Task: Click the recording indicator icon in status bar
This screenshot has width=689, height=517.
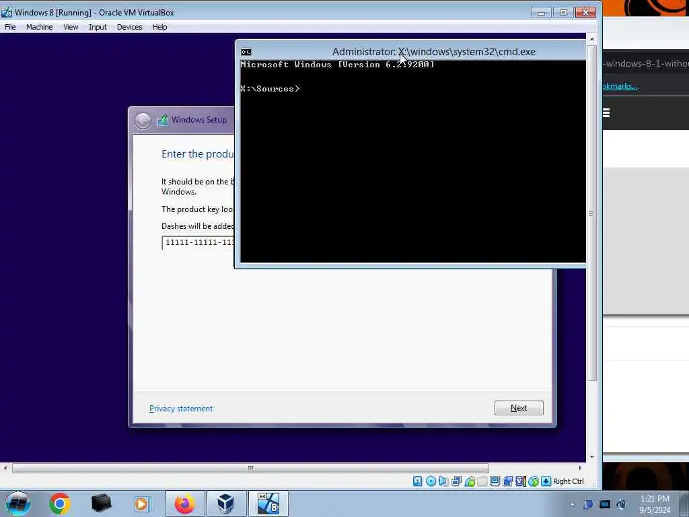Action: [507, 481]
